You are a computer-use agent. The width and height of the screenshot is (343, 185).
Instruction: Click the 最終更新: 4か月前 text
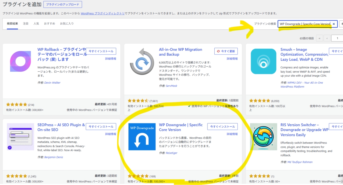pos(106,104)
